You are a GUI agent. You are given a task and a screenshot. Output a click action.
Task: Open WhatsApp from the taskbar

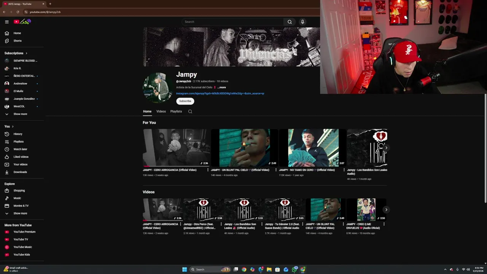[294, 269]
